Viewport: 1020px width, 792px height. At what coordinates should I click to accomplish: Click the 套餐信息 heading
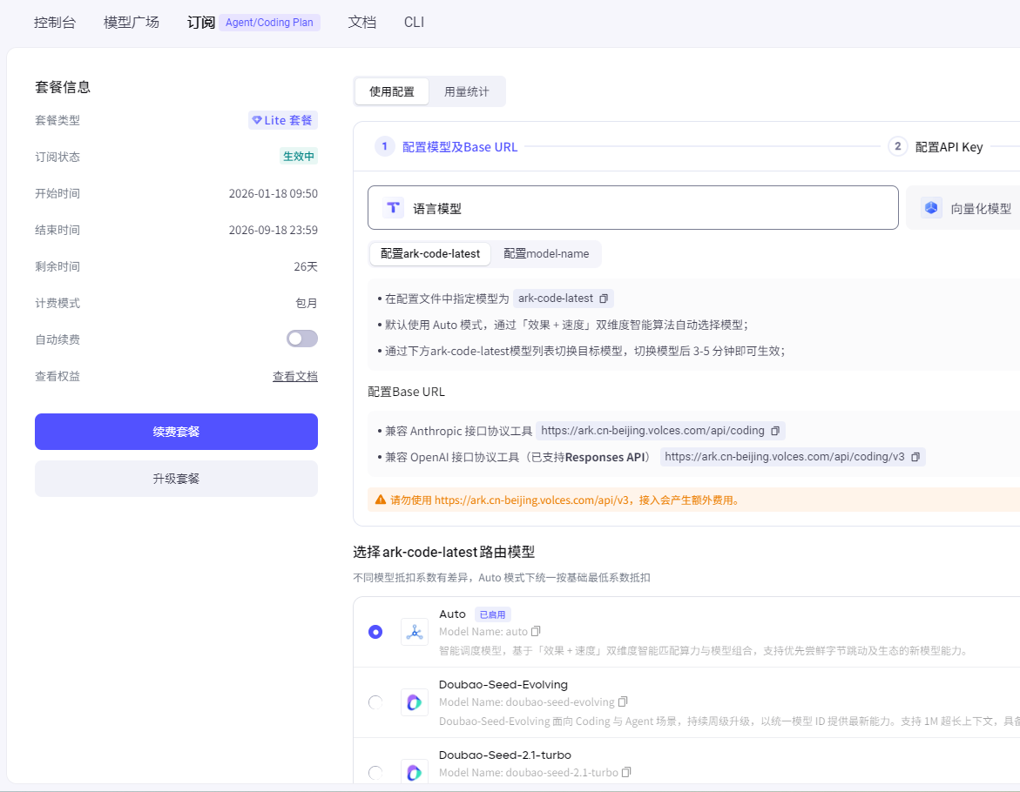63,87
